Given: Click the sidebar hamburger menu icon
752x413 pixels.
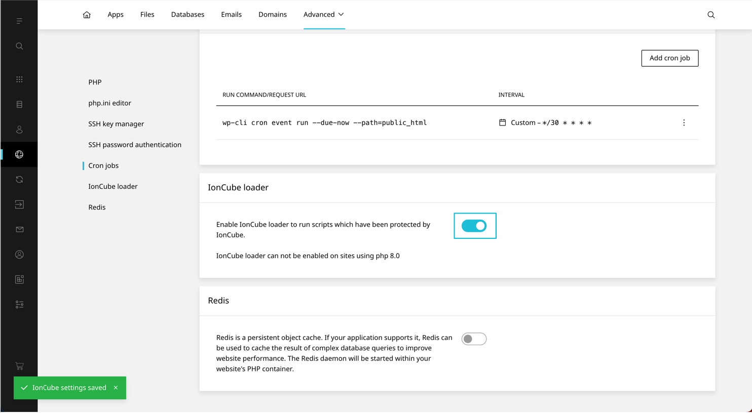Looking at the screenshot, I should (x=19, y=21).
